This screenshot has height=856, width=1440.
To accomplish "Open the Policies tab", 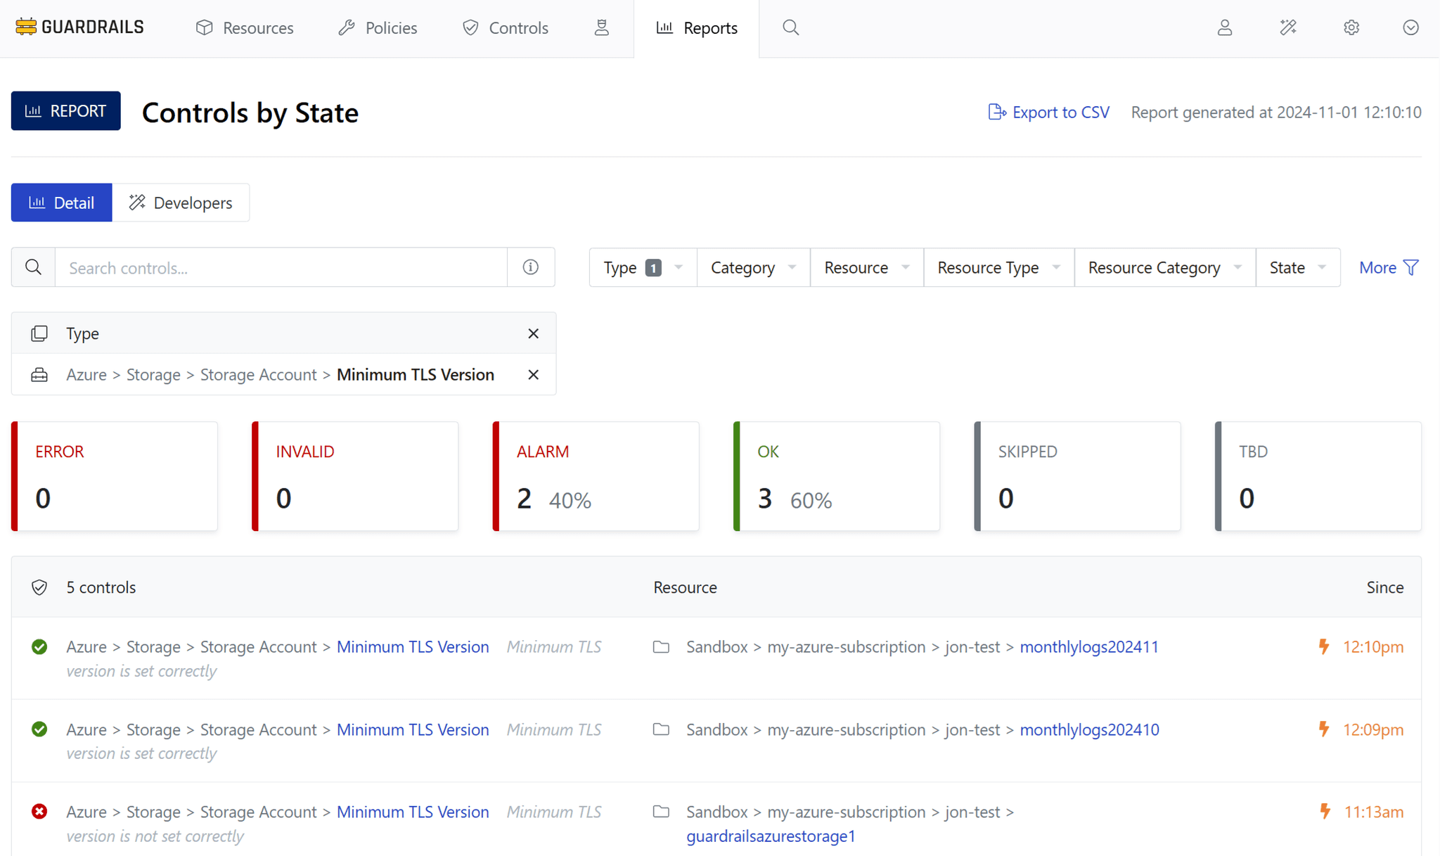I will pyautogui.click(x=378, y=28).
